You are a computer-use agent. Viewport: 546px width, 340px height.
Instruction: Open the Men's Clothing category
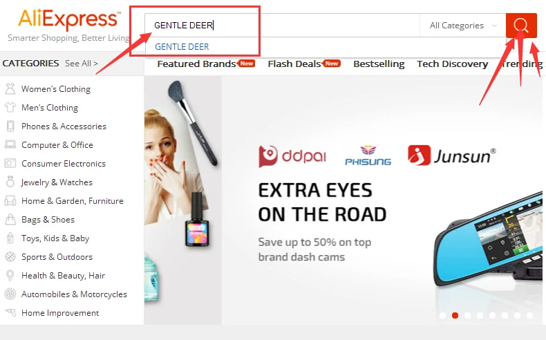[x=50, y=108]
